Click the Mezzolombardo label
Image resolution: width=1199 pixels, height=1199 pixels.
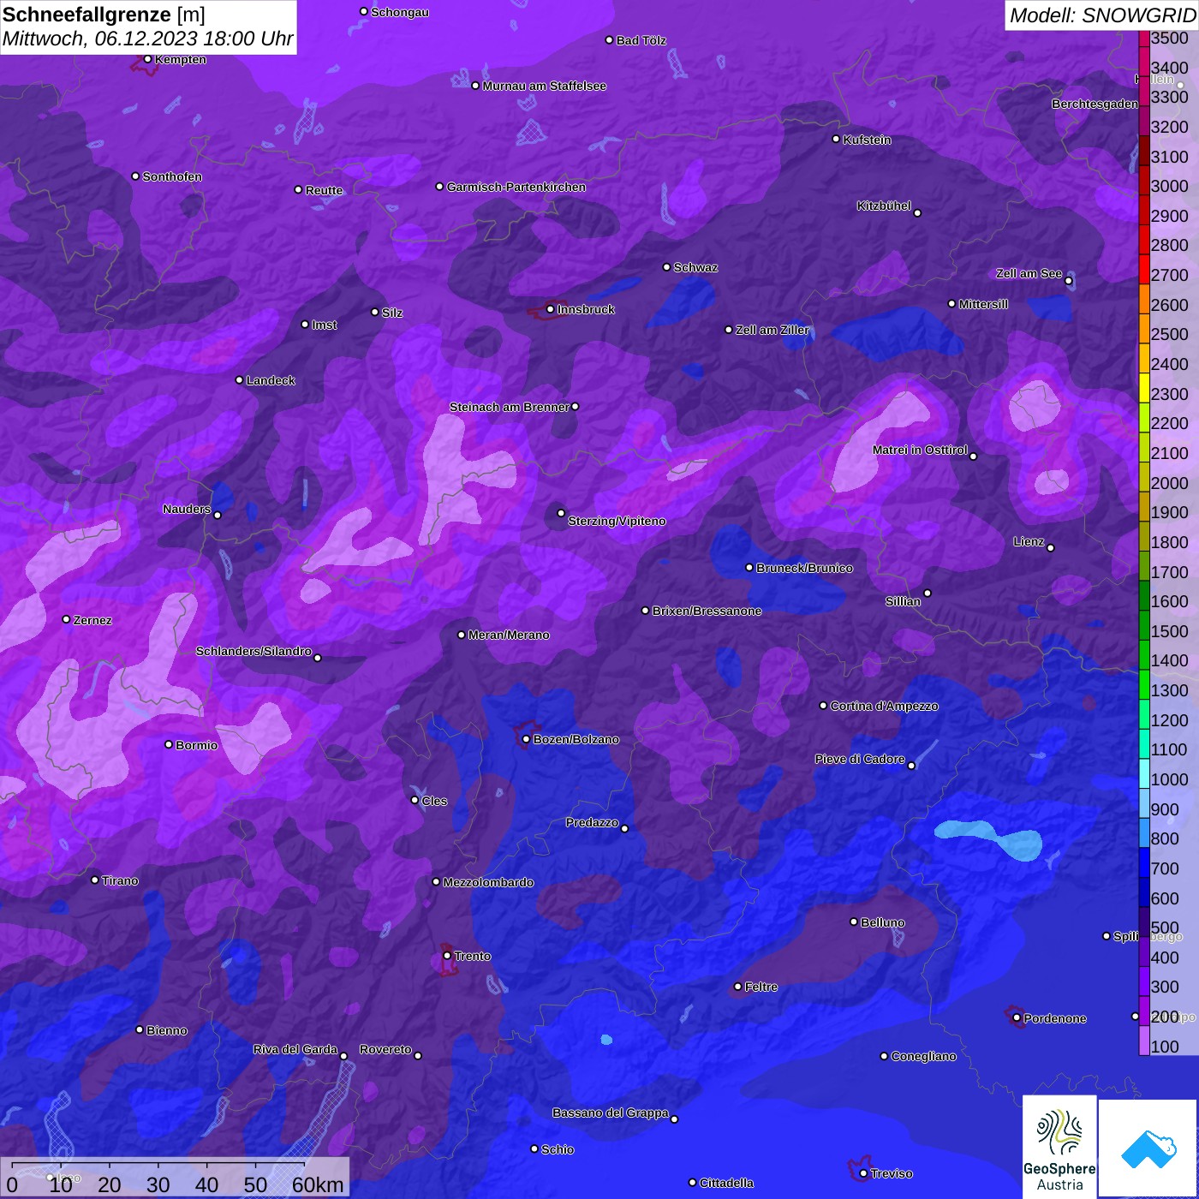[488, 882]
